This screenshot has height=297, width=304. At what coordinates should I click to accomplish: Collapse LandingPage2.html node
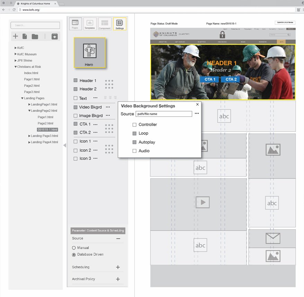(29, 111)
